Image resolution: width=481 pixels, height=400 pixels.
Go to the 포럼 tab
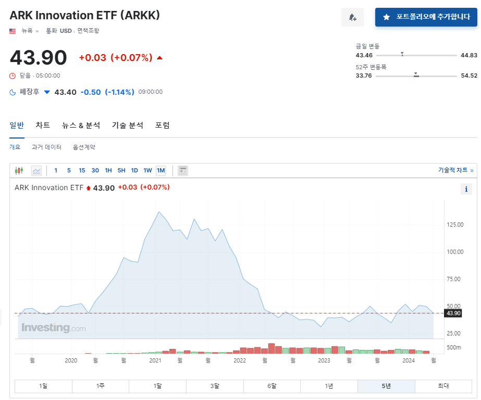coord(162,125)
